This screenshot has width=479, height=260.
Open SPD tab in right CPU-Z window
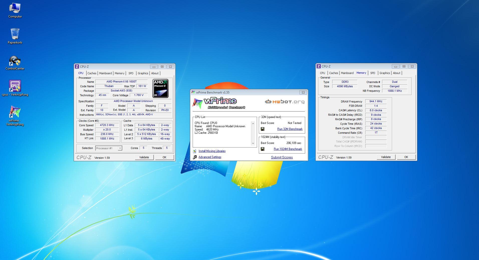click(x=373, y=73)
